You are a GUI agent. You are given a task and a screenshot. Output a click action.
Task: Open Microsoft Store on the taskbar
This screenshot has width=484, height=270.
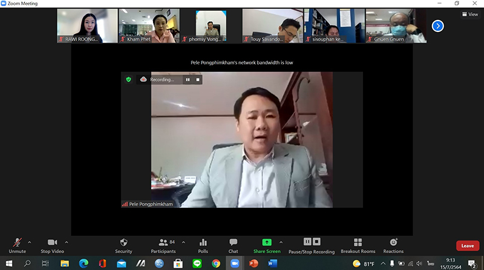[x=178, y=263]
